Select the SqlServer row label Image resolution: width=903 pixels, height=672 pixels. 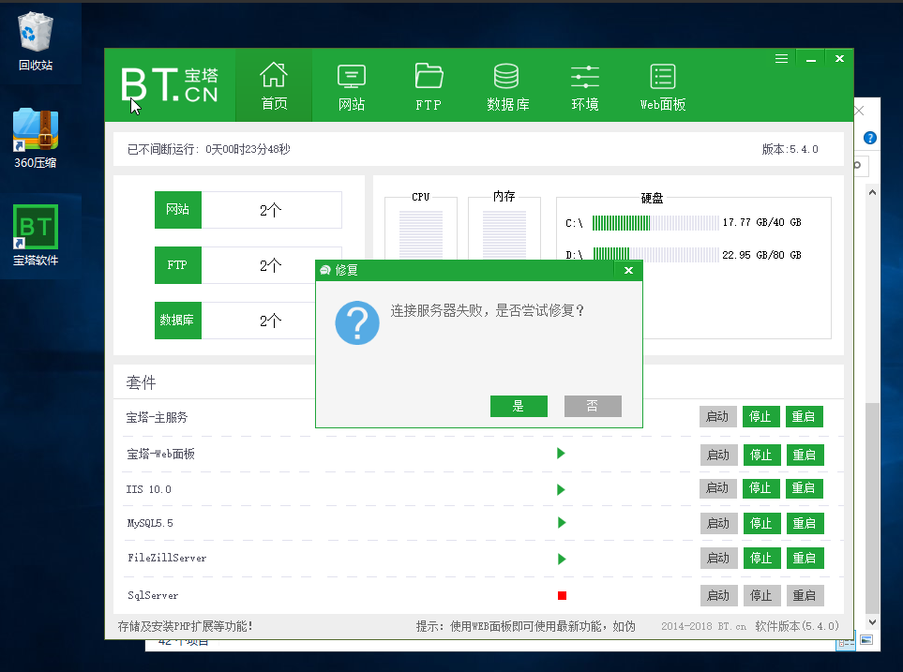pos(153,595)
